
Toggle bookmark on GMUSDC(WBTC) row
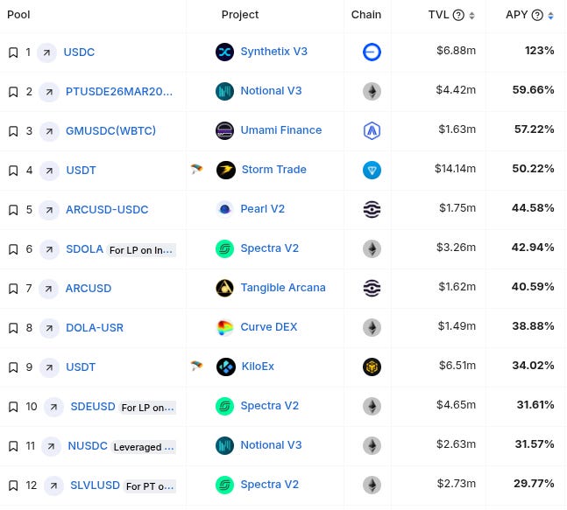(x=13, y=131)
